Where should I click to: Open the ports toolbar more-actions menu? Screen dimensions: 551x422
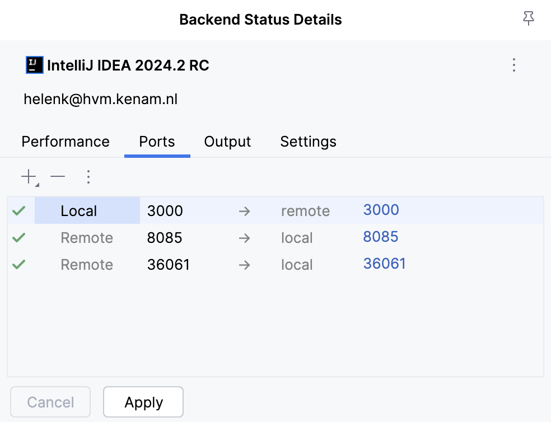(88, 176)
